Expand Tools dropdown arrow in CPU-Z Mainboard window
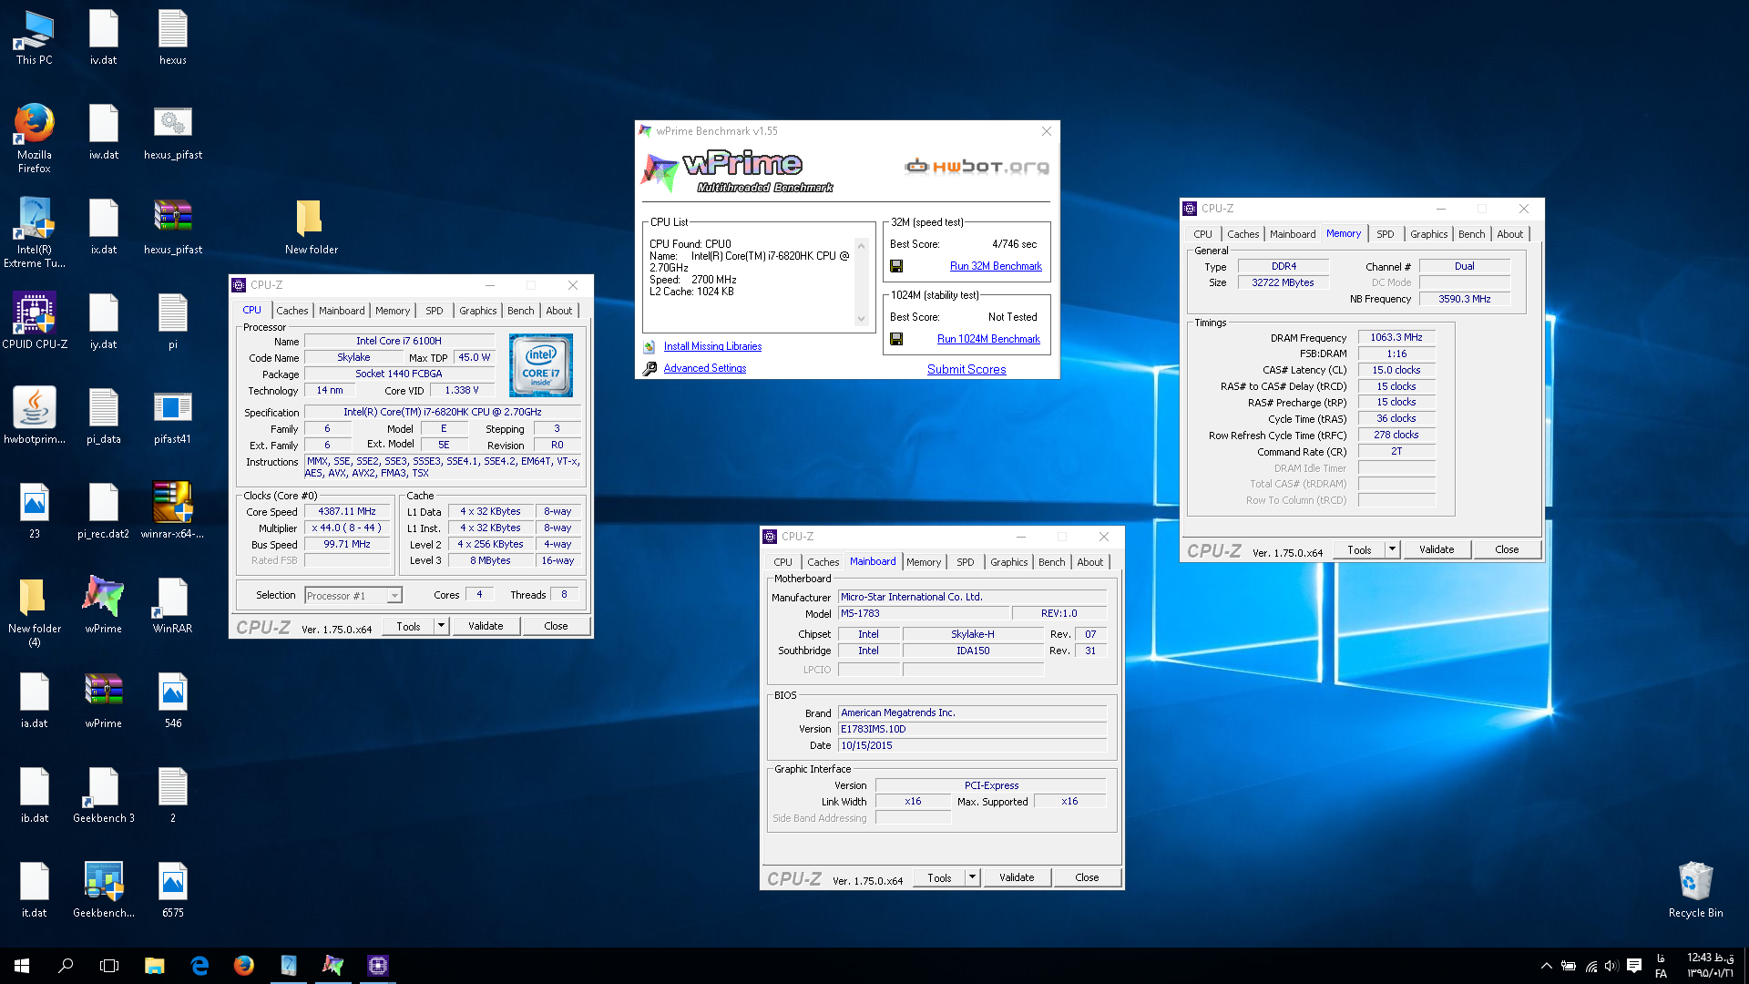The image size is (1749, 984). (x=973, y=877)
